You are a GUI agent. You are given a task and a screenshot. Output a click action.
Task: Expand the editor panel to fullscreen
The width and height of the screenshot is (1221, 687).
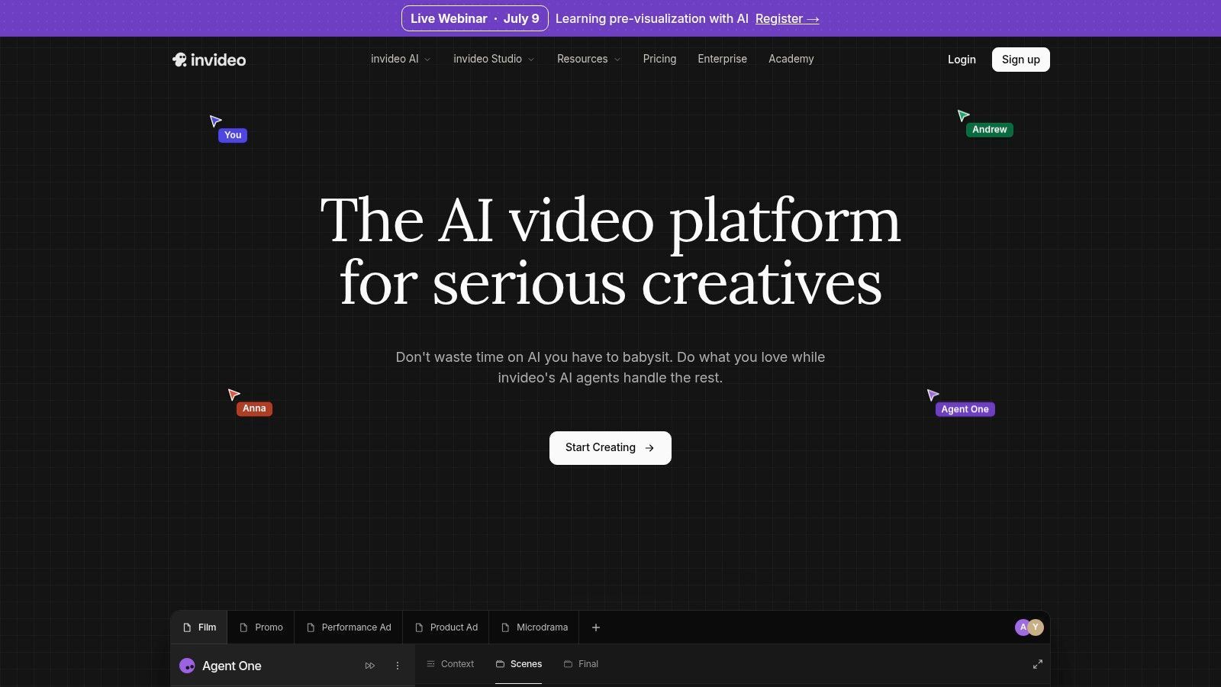pyautogui.click(x=1038, y=664)
